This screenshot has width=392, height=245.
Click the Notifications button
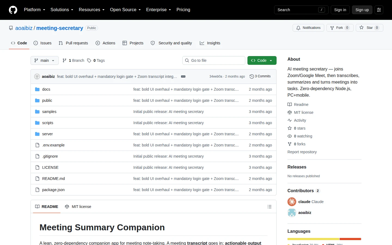[308, 28]
